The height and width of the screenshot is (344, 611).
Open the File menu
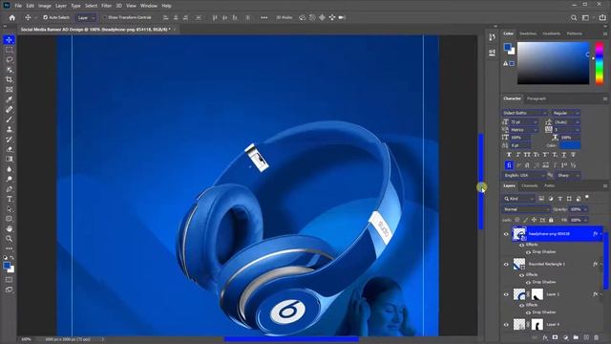pos(18,6)
